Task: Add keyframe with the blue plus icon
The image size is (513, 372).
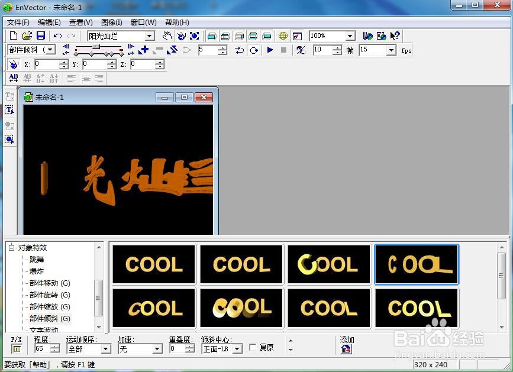Action: [x=143, y=50]
